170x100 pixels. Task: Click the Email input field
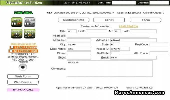(x=133, y=57)
